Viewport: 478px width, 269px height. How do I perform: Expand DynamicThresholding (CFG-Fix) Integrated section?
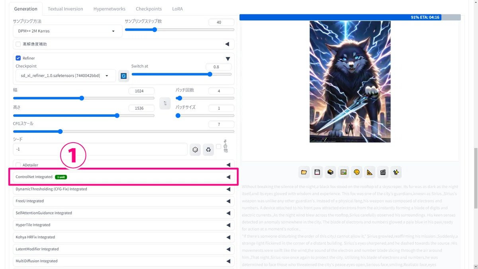click(123, 189)
